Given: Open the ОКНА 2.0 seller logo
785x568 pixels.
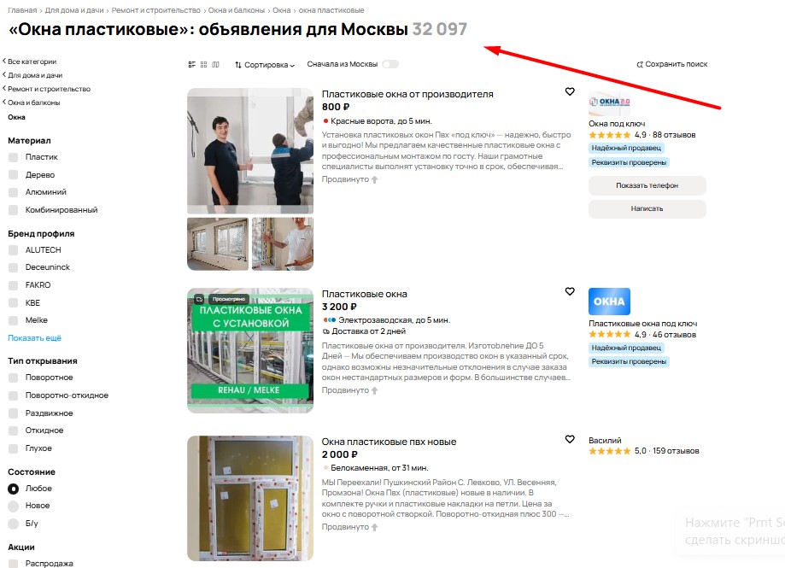Looking at the screenshot, I should coord(609,102).
